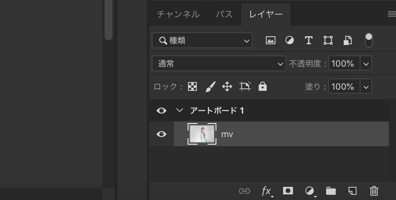Filter layers by smart object type
This screenshot has height=200, width=396.
pos(347,40)
